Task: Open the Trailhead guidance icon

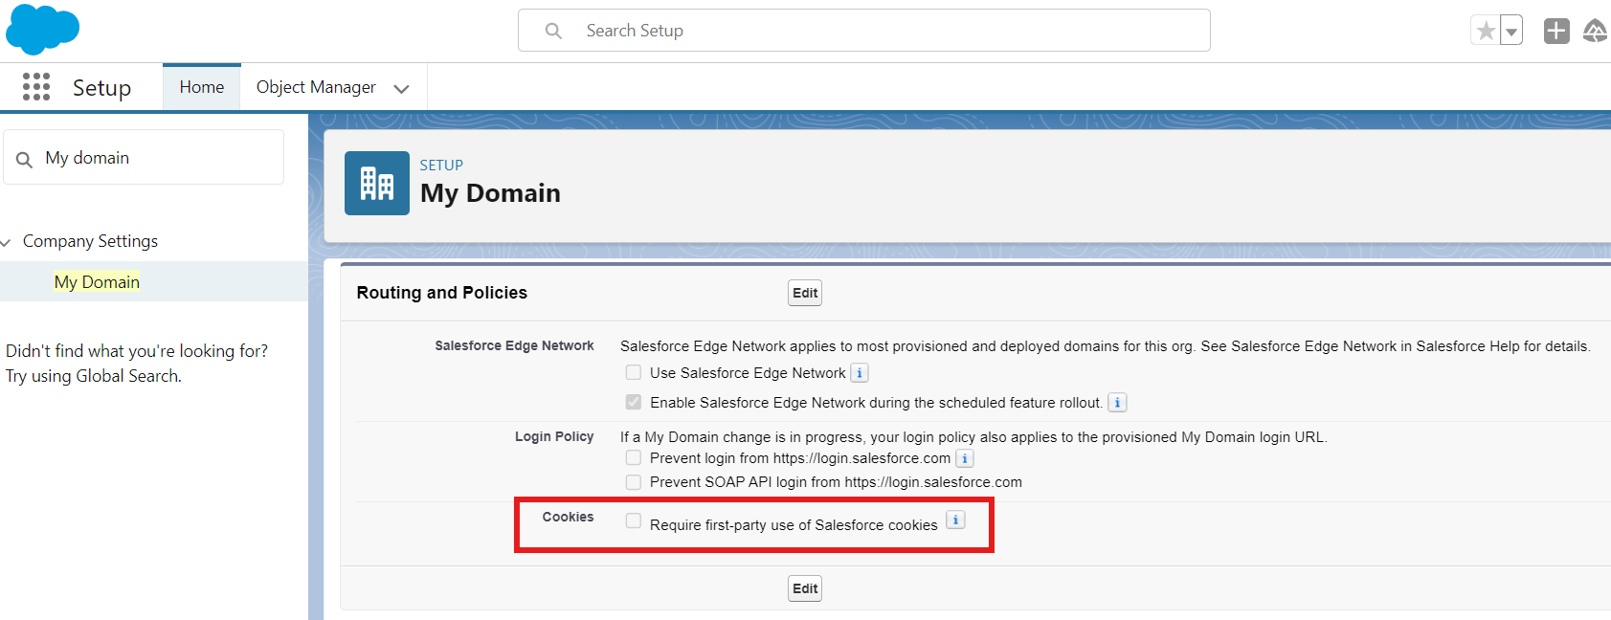Action: (x=1595, y=31)
